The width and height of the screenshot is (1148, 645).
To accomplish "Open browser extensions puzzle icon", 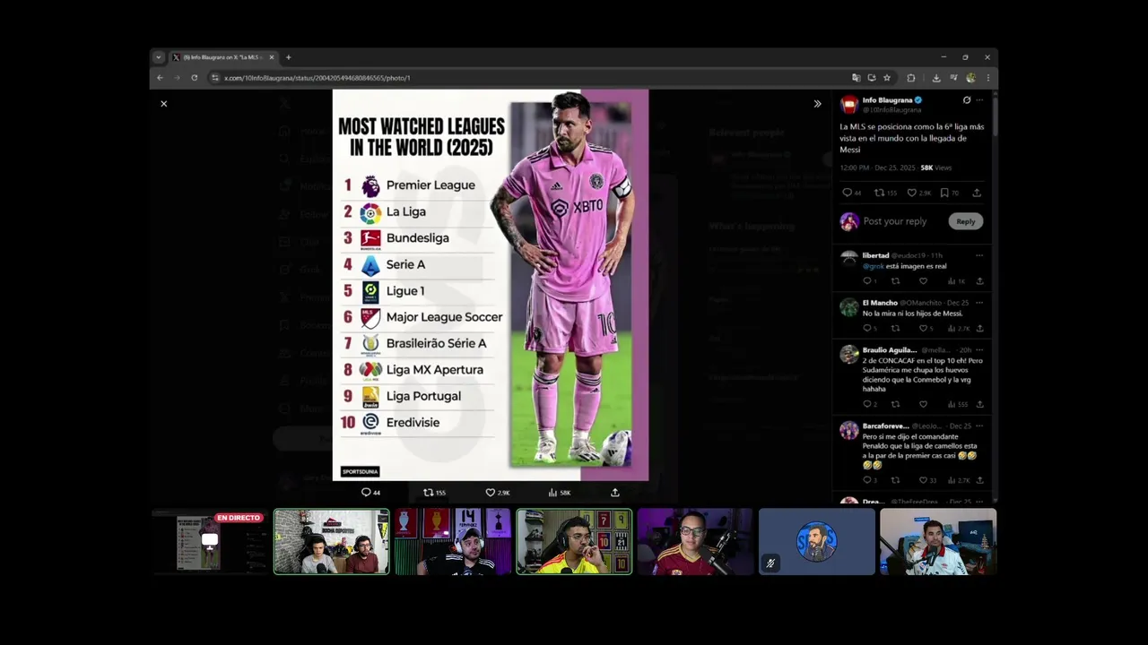I will (911, 78).
